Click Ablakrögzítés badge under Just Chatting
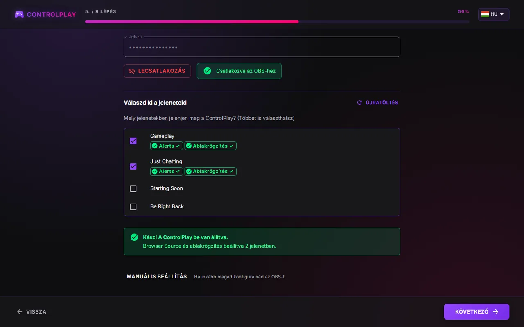The height and width of the screenshot is (327, 524). 210,171
